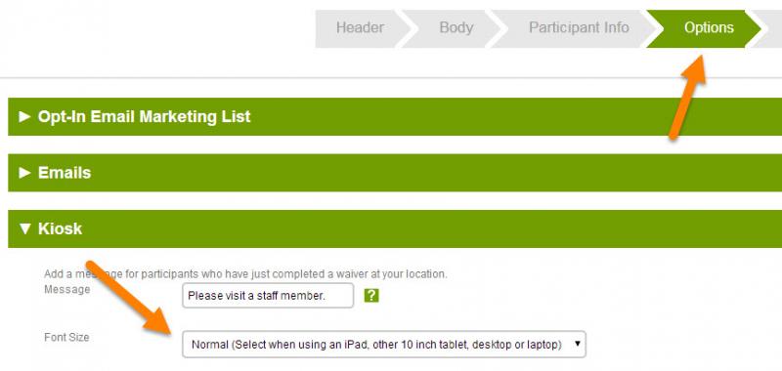Click the Font Size dropdown arrow

577,344
